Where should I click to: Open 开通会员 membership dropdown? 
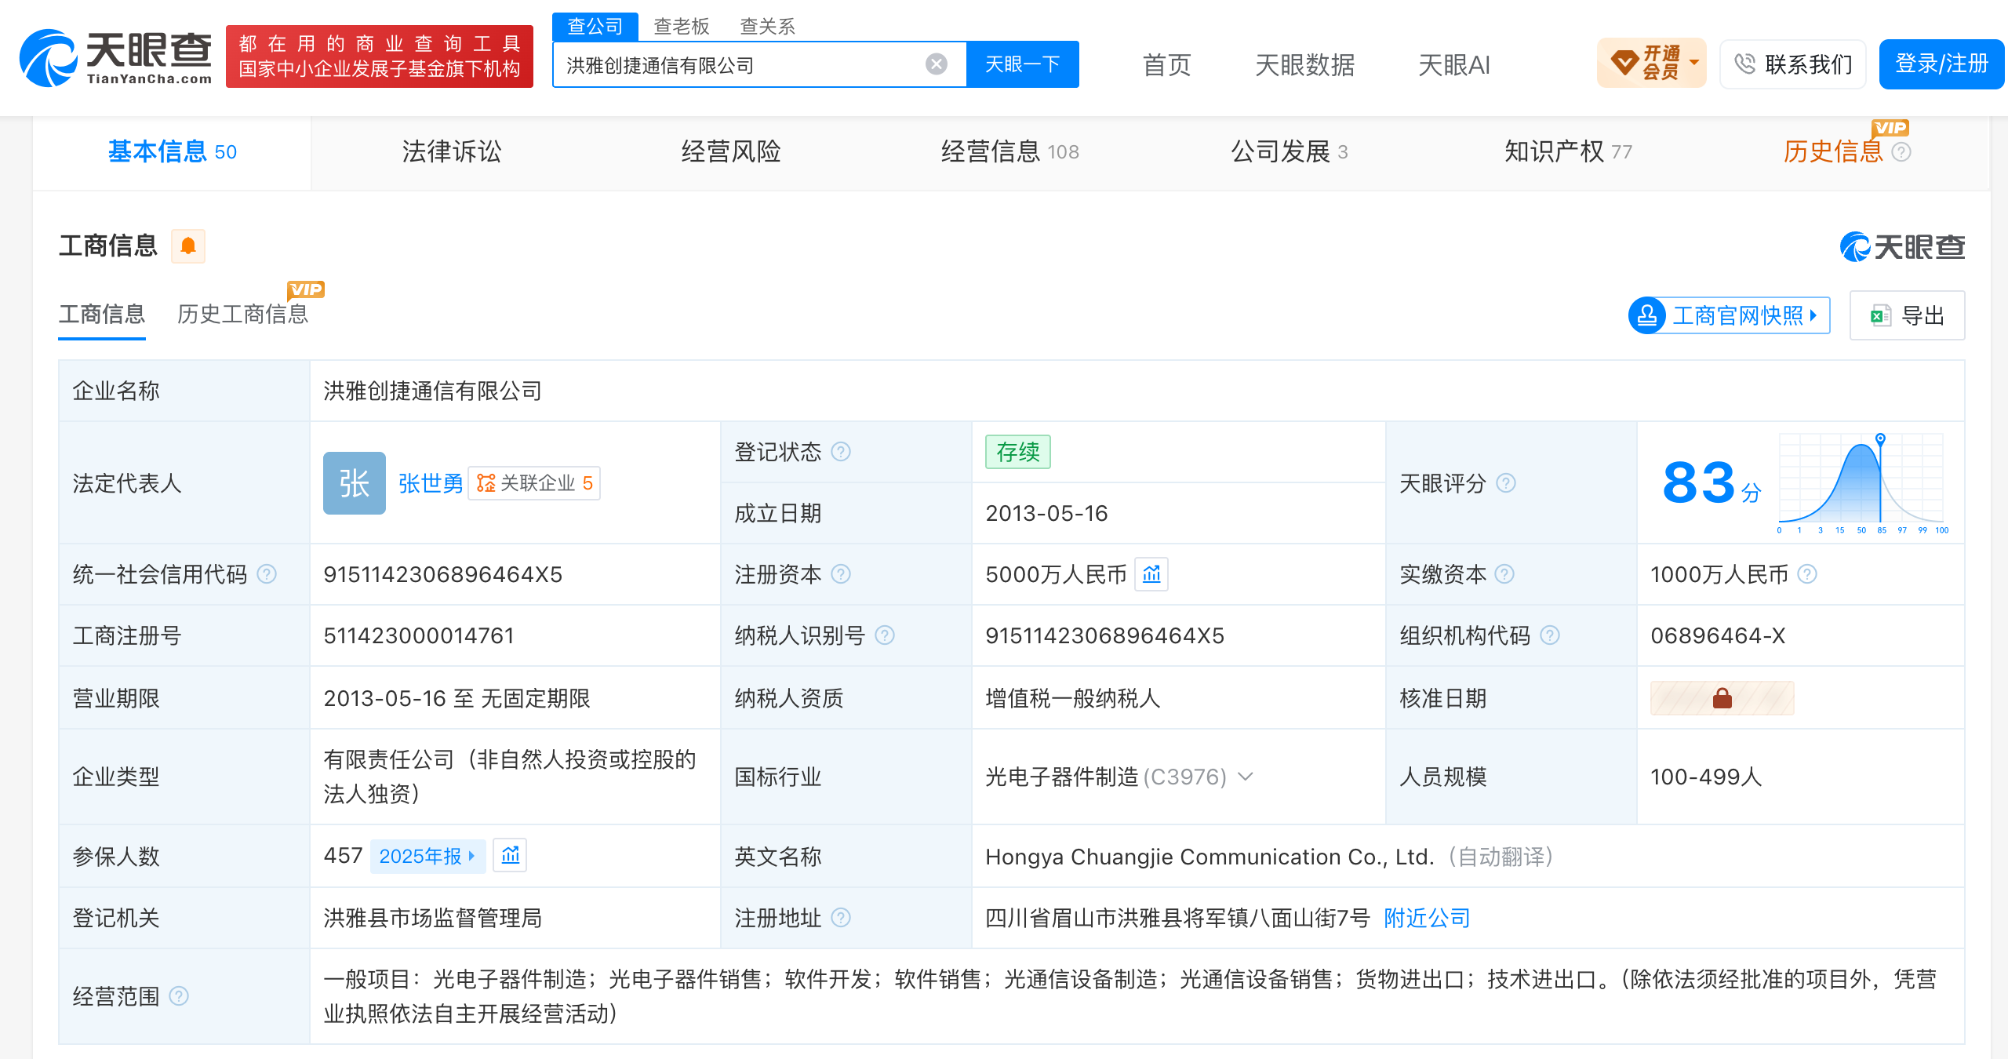[1651, 63]
